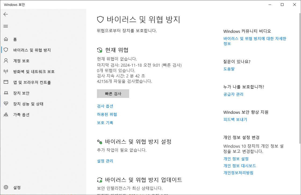Click the 현재 위협 heading

click(117, 50)
